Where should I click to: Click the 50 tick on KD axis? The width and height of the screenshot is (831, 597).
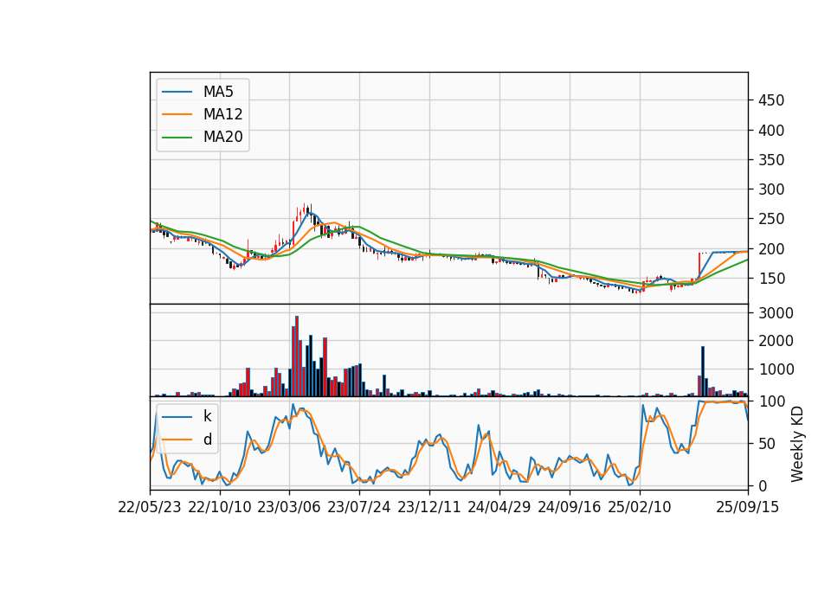pyautogui.click(x=767, y=443)
